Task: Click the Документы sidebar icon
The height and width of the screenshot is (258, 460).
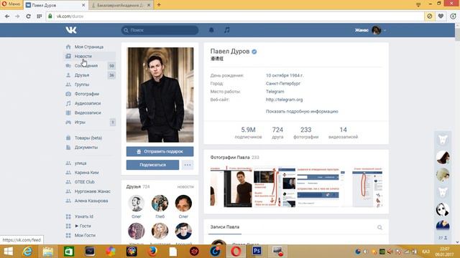Action: tap(68, 147)
